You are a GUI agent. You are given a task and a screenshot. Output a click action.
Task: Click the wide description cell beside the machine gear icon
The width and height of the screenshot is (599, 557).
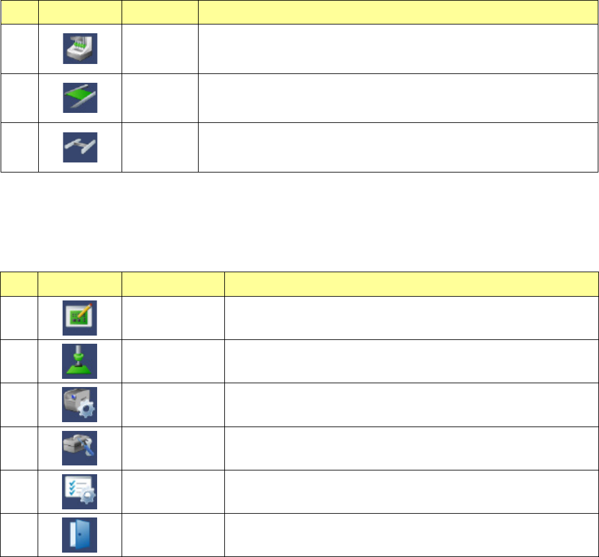[x=411, y=404]
